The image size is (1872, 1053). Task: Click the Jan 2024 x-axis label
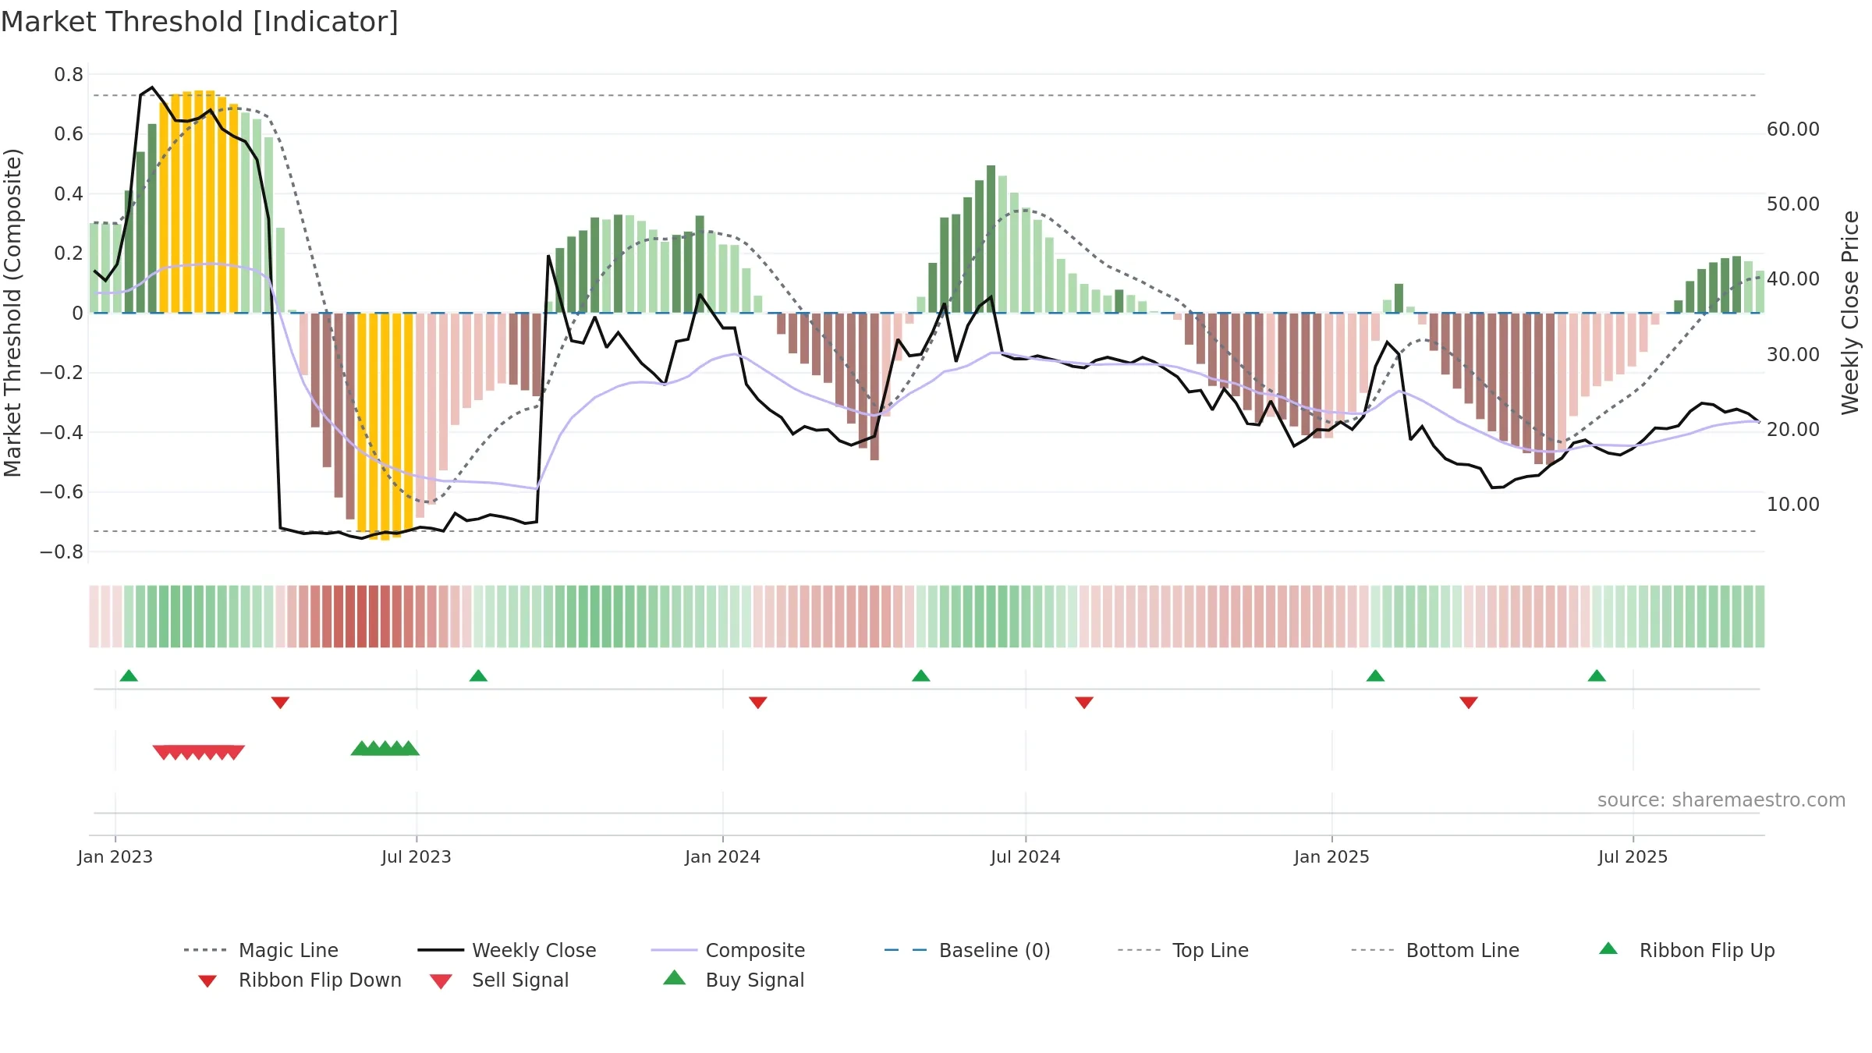click(x=722, y=857)
